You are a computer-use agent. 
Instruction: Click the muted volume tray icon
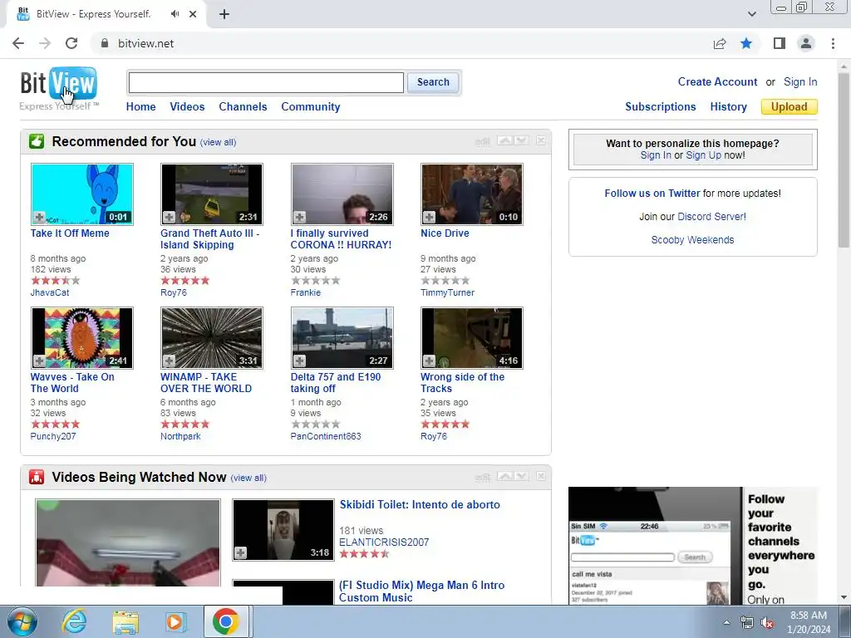click(x=767, y=623)
